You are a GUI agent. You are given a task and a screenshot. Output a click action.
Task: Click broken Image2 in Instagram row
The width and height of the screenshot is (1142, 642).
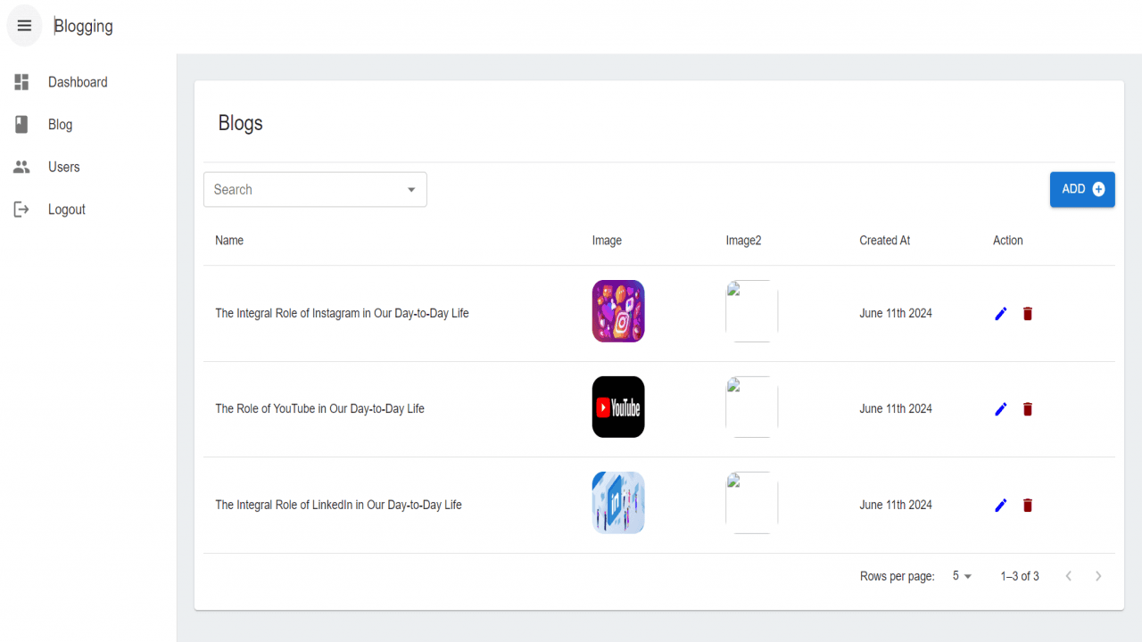752,311
